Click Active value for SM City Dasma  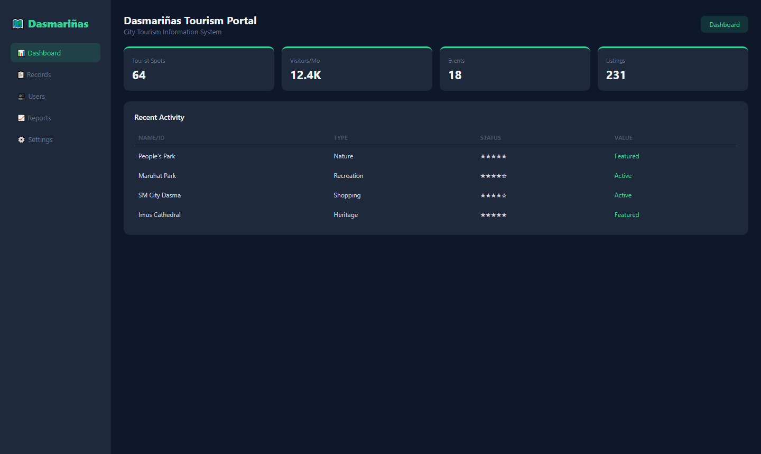623,195
